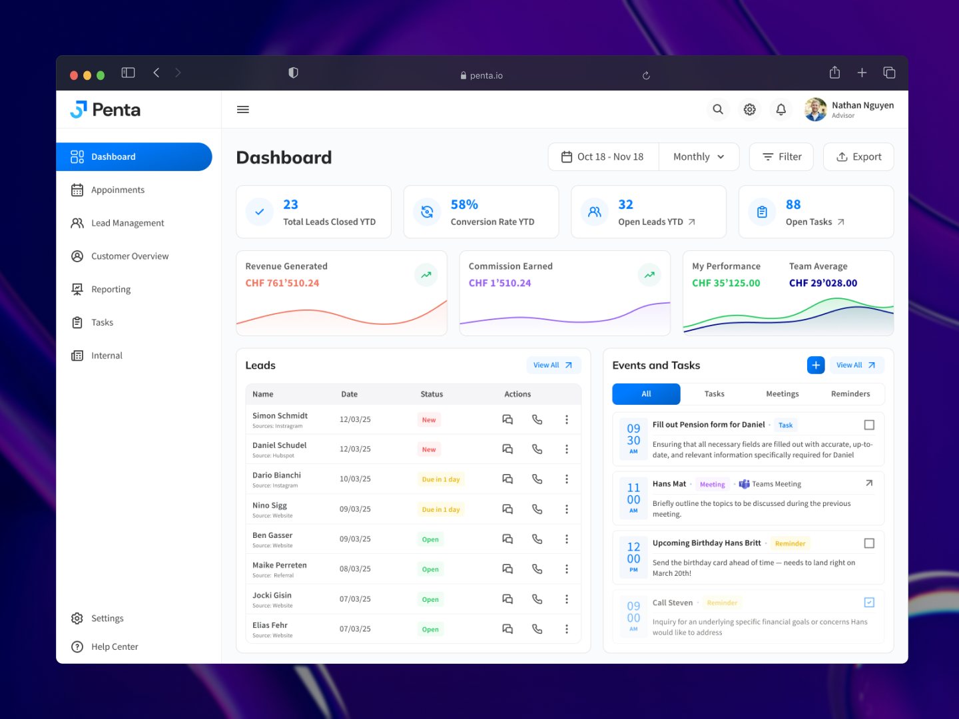This screenshot has width=959, height=719.
Task: Select the Tasks tab in Events panel
Action: pyautogui.click(x=714, y=393)
